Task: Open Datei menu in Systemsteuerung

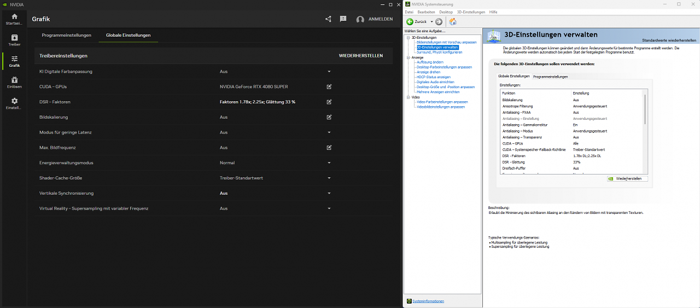Action: coord(409,11)
